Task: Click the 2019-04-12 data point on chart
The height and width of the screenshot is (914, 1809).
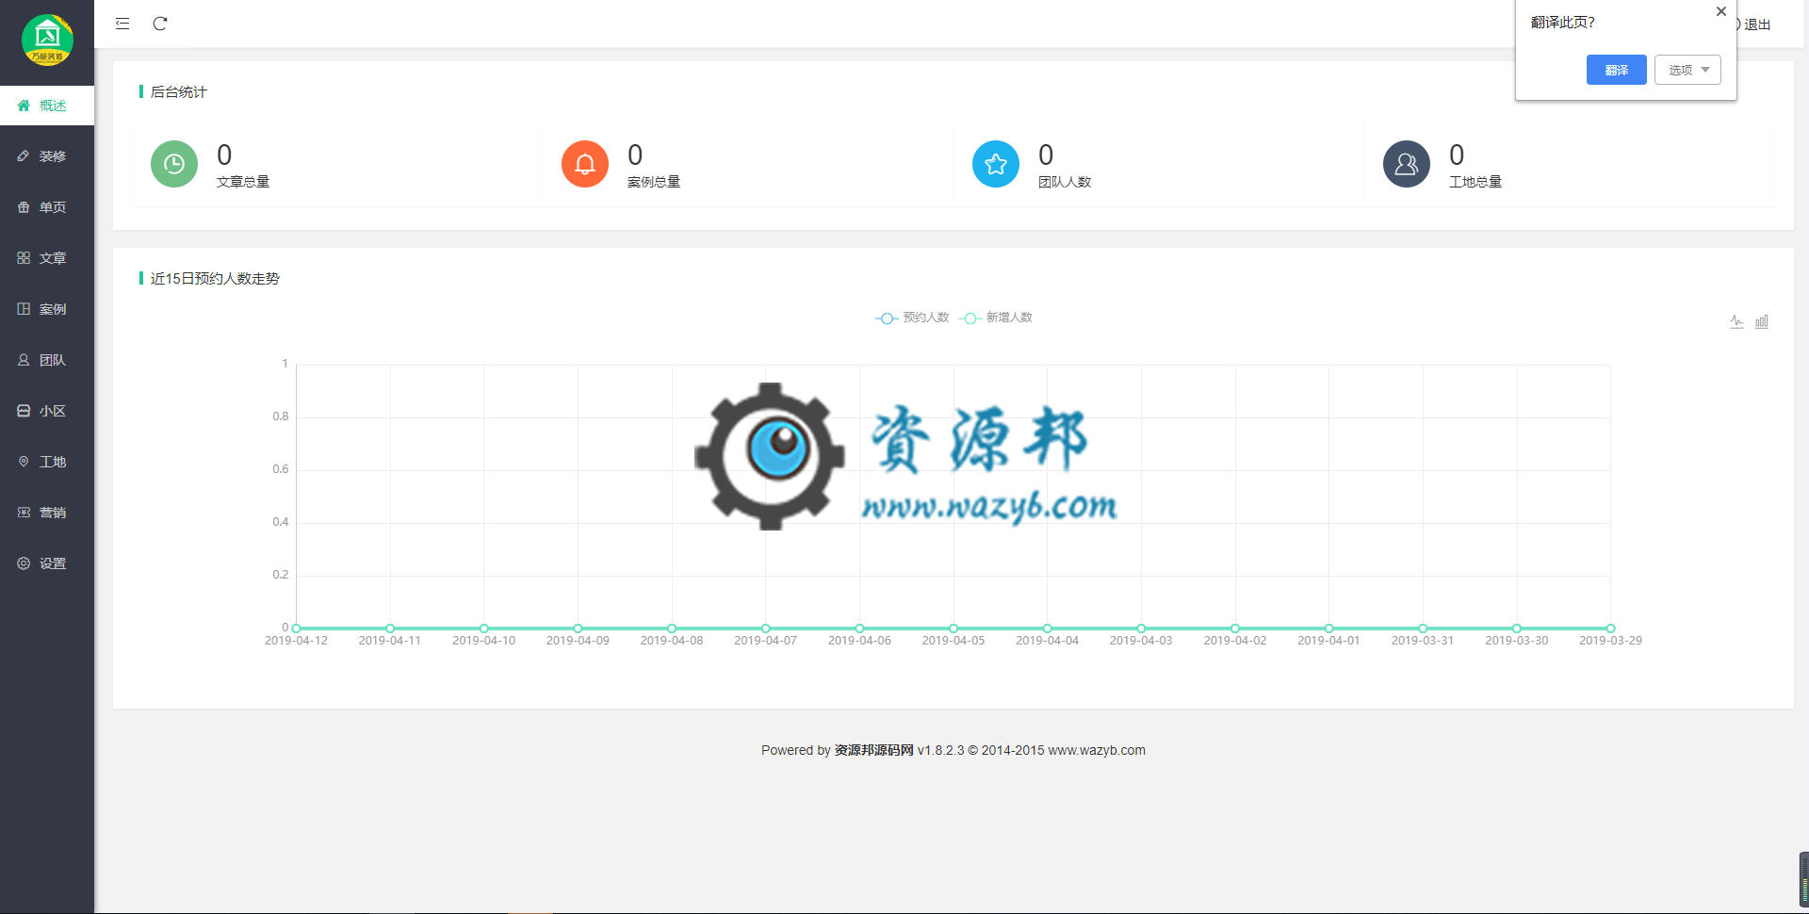Action: point(296,628)
